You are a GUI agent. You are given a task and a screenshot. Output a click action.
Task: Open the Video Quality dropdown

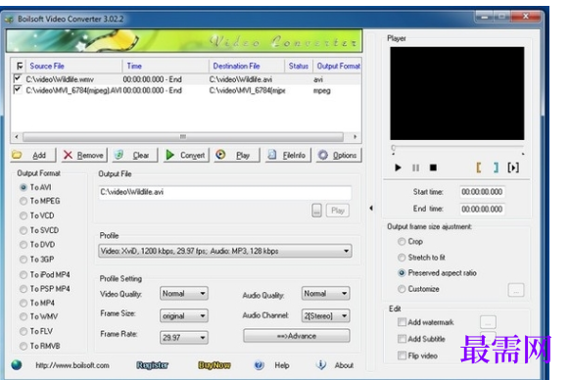184,294
